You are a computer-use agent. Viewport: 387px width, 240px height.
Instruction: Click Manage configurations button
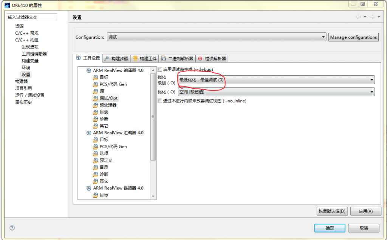(353, 37)
